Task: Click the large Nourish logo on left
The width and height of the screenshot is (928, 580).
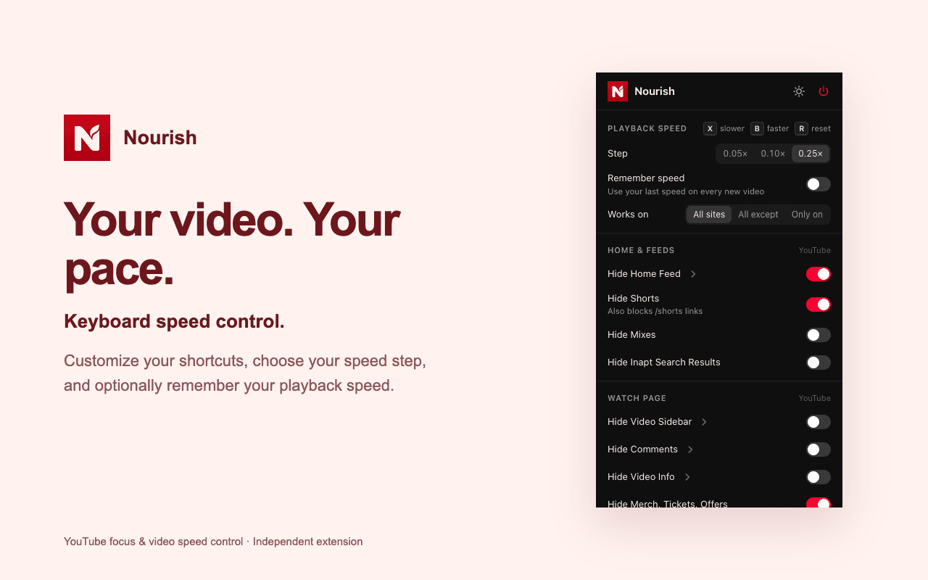Action: point(87,138)
